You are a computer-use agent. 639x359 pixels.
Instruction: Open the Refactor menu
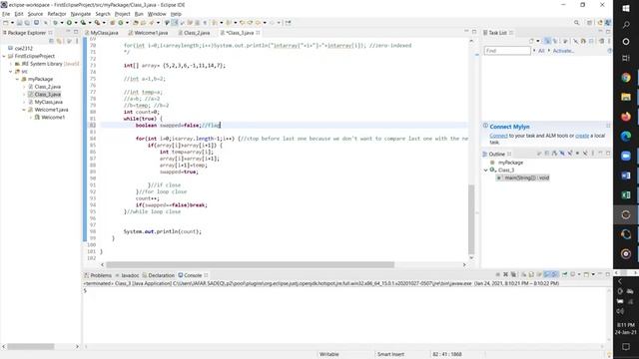(57, 14)
